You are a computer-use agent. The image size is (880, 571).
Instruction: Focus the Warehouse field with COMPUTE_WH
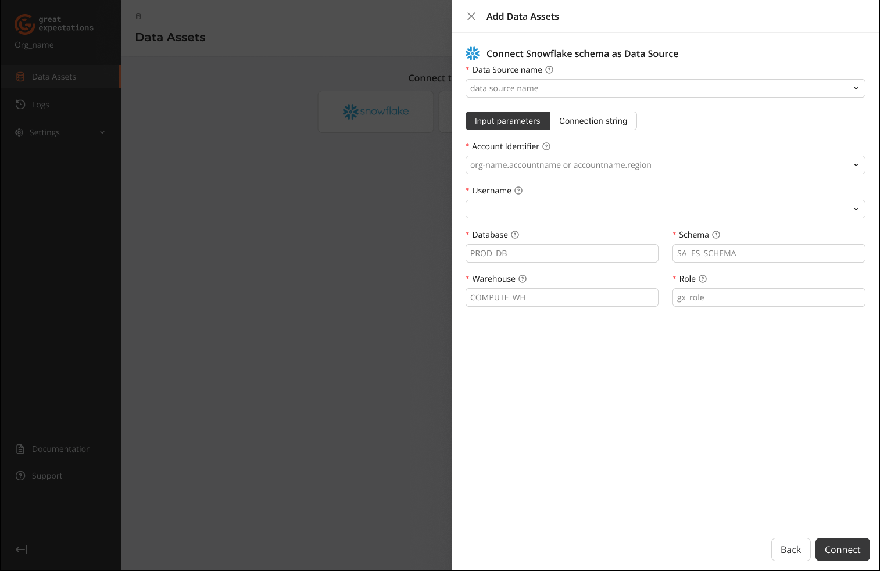[561, 297]
